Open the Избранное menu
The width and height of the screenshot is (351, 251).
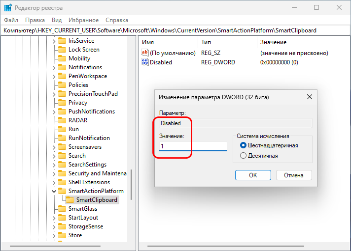coord(83,20)
